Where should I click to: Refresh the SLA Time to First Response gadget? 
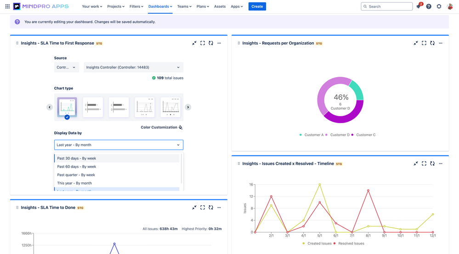211,43
